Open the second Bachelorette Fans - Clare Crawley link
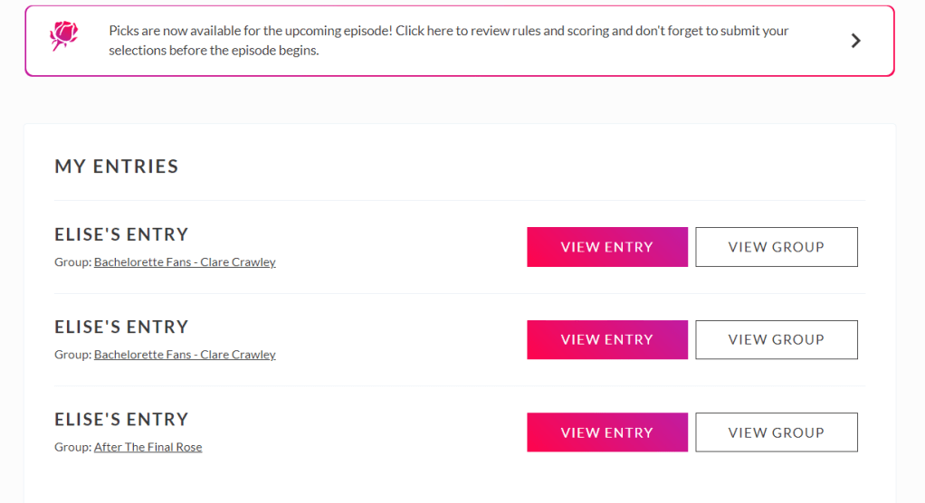This screenshot has height=503, width=925. [x=185, y=355]
